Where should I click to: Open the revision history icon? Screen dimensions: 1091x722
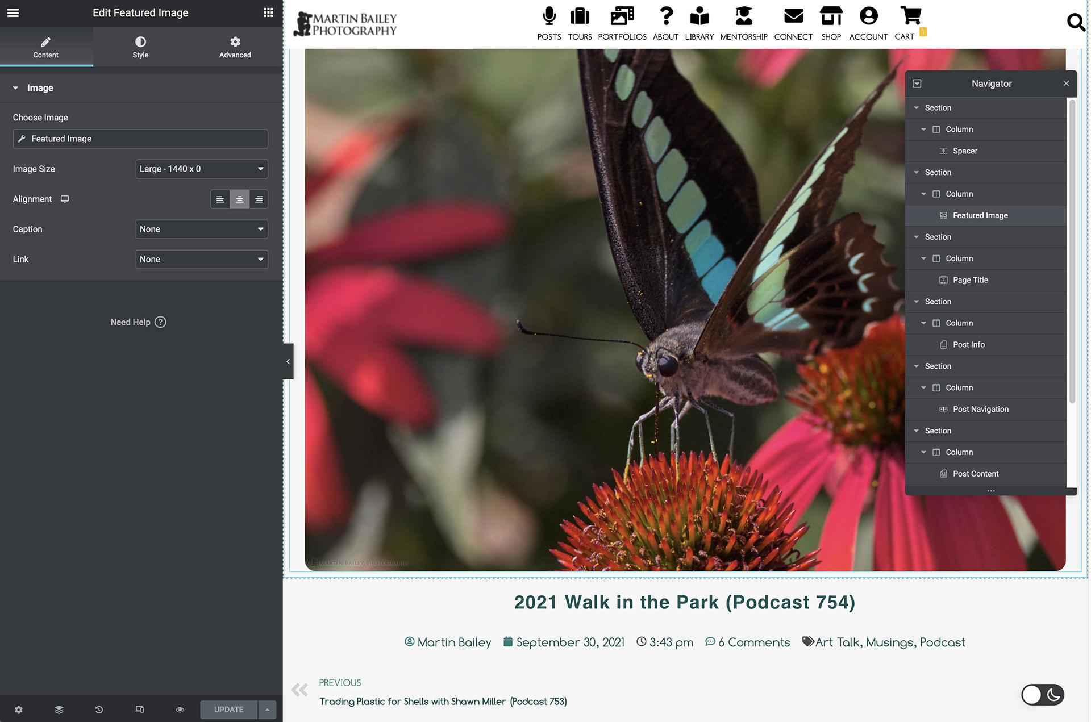pos(99,710)
